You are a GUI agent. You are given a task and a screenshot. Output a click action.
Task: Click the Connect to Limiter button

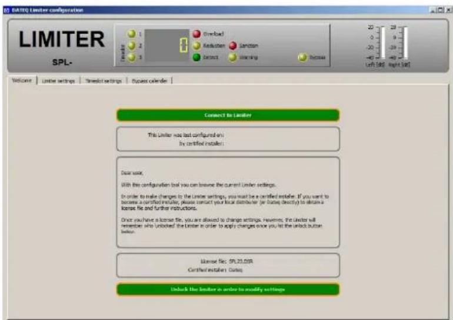[228, 115]
